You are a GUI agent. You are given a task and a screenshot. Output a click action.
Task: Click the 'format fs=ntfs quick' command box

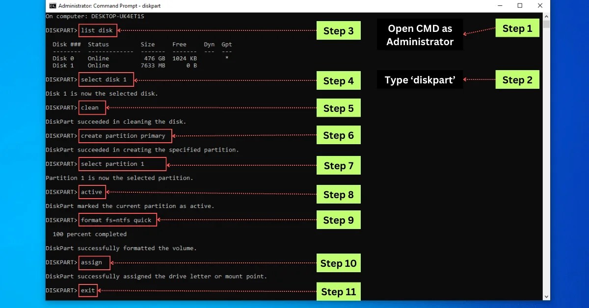coord(117,220)
